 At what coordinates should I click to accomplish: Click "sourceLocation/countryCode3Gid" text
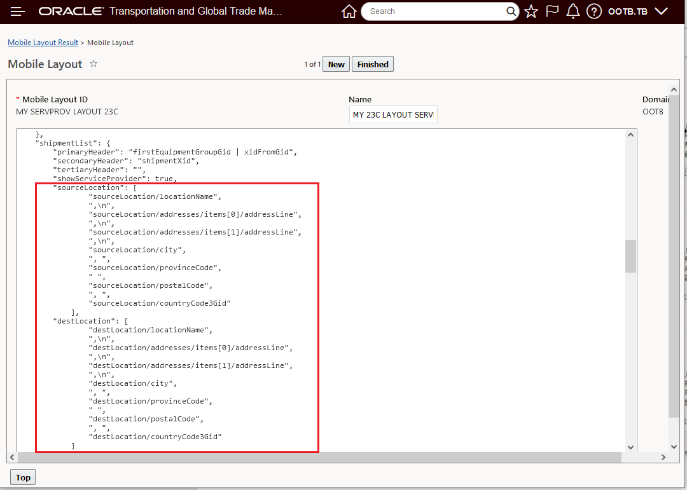(x=160, y=303)
